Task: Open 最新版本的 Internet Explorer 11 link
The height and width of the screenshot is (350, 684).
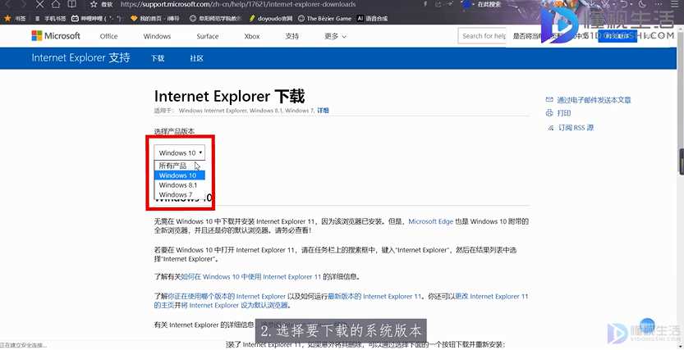Action: tap(374, 296)
